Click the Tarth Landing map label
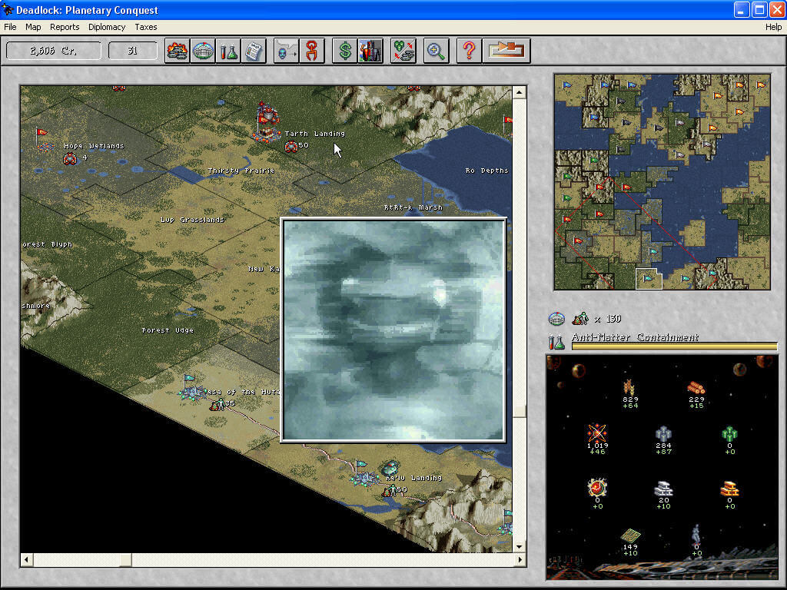The height and width of the screenshot is (590, 787). [x=314, y=134]
